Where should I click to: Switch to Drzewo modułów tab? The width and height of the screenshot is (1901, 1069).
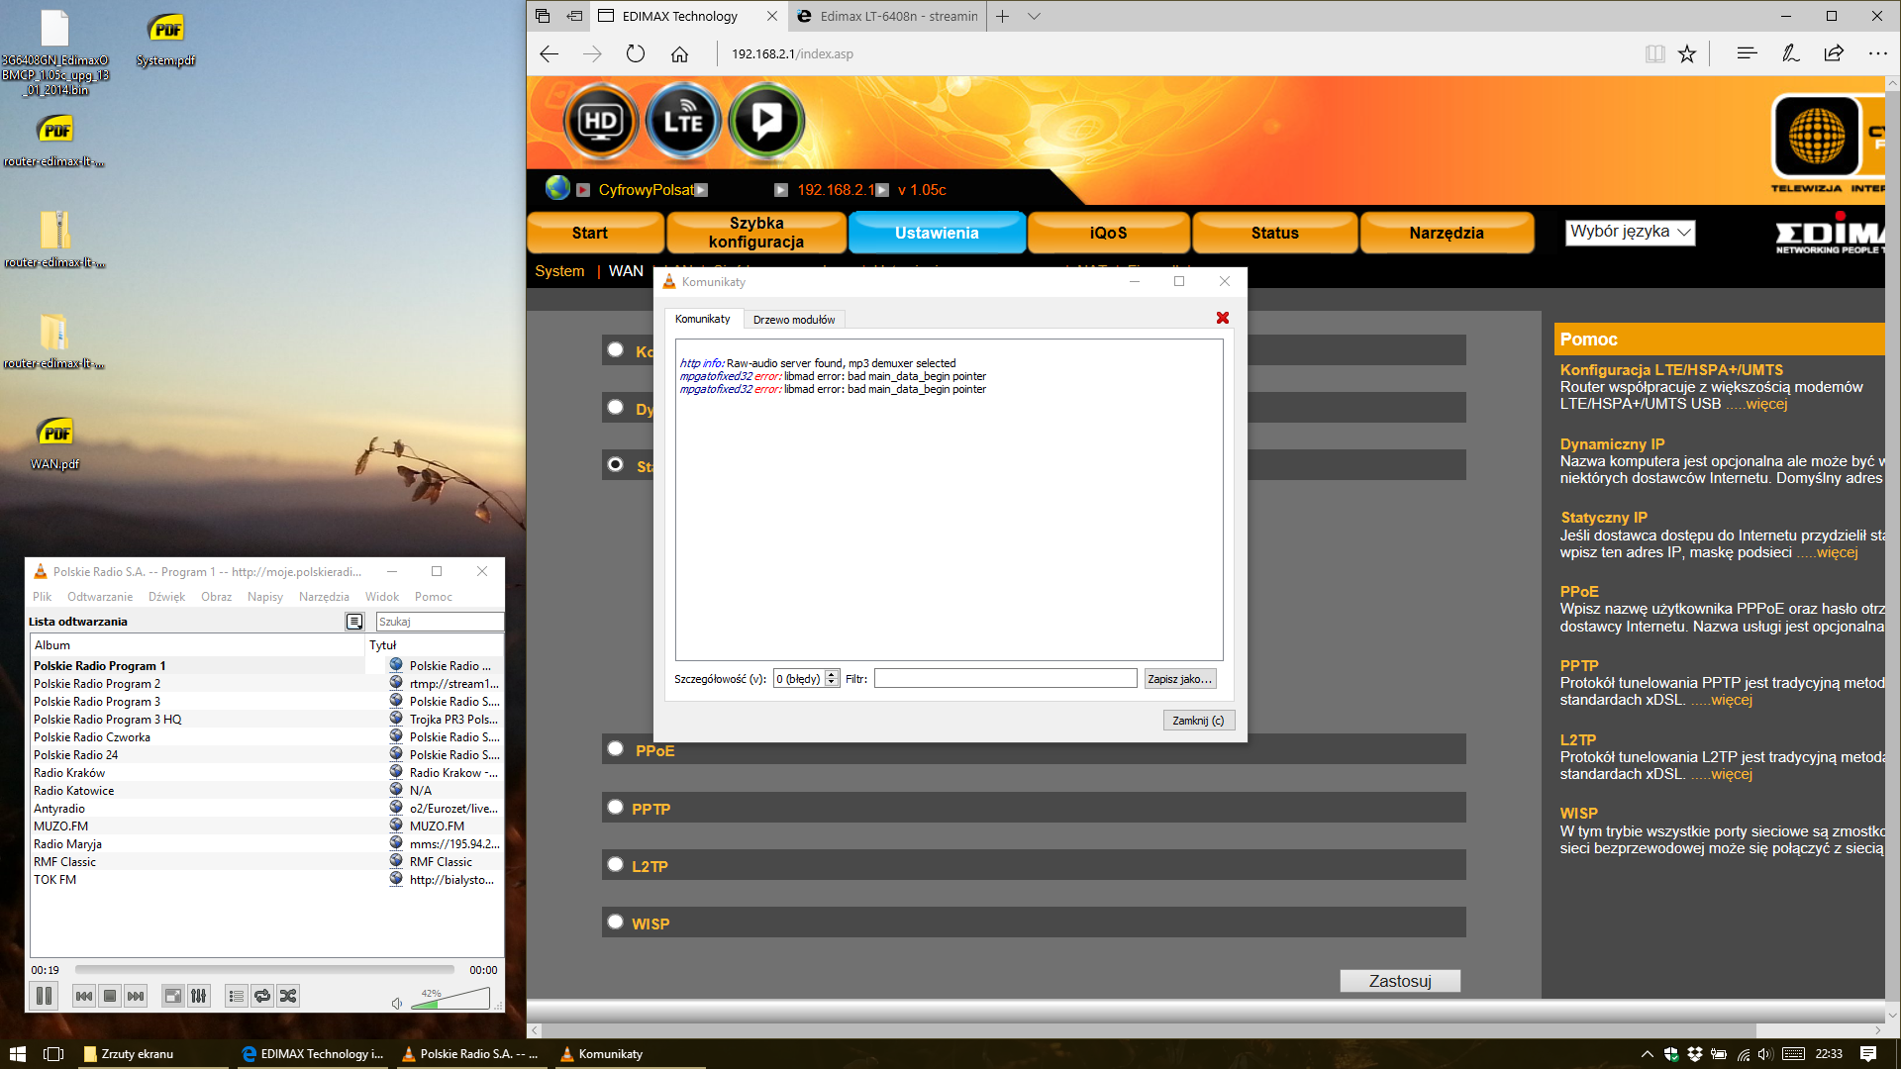click(x=794, y=320)
